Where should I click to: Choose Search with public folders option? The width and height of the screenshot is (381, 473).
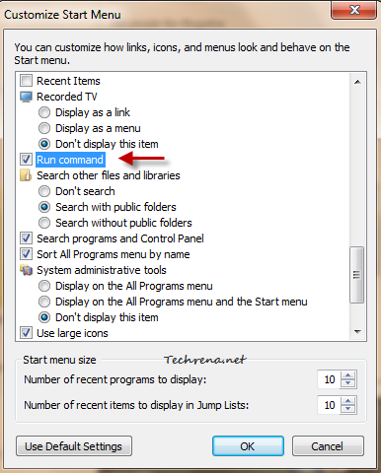pyautogui.click(x=44, y=207)
